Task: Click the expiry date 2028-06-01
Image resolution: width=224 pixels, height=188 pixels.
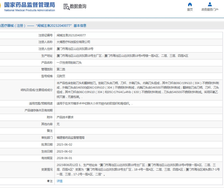Action: point(64,158)
